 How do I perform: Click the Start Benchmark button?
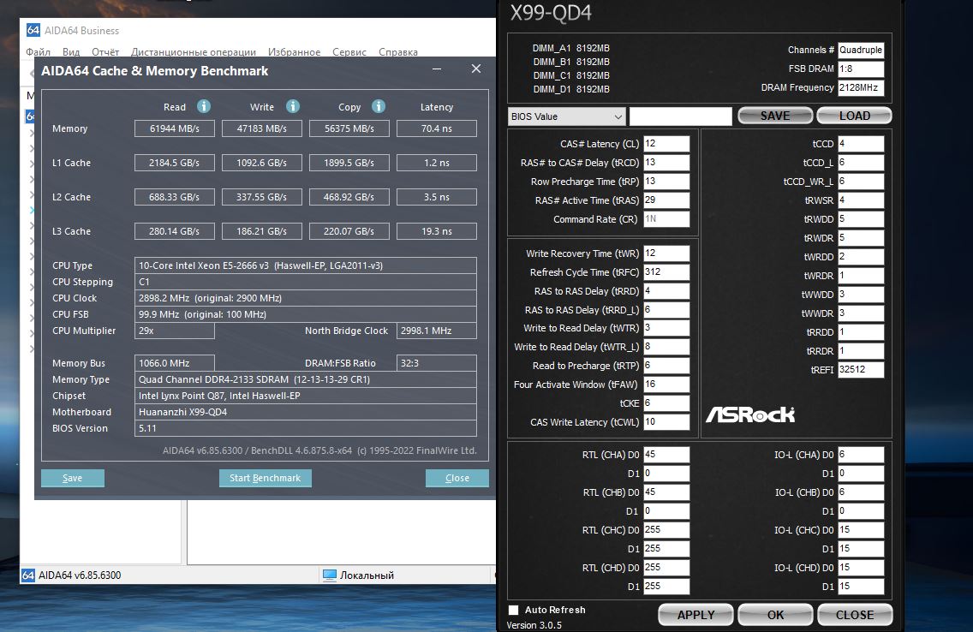[x=265, y=478]
